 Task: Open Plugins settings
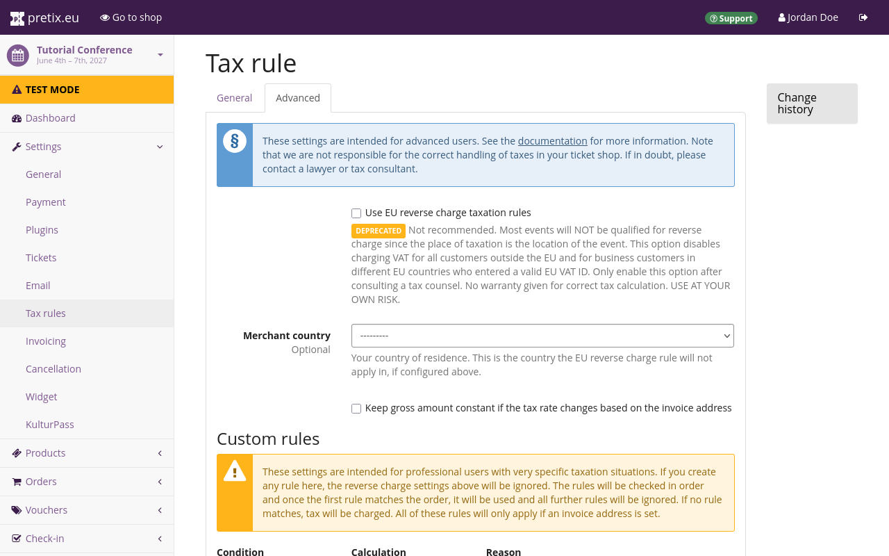tap(87, 230)
